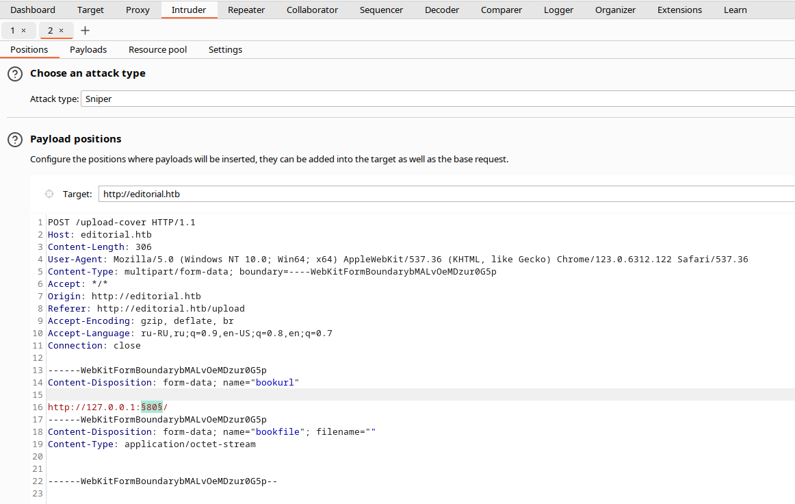795x504 pixels.
Task: Open the Resource pool sub-tab
Action: [x=157, y=50]
